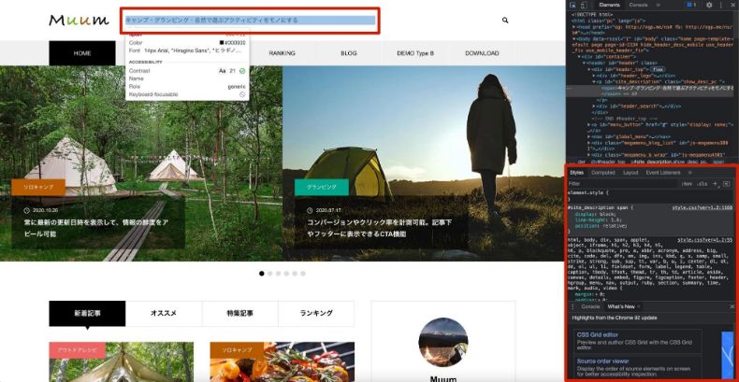Click the website header search magnifier icon
Screen dimensions: 739x382
coord(505,21)
